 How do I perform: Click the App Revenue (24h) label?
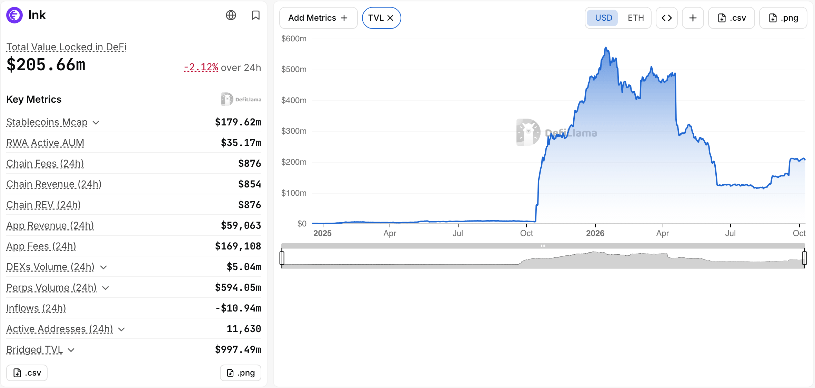(50, 226)
